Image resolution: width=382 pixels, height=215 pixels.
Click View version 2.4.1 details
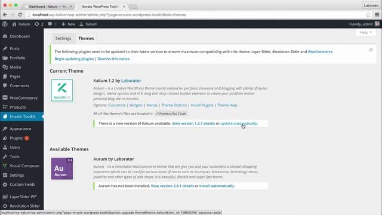[172, 186]
